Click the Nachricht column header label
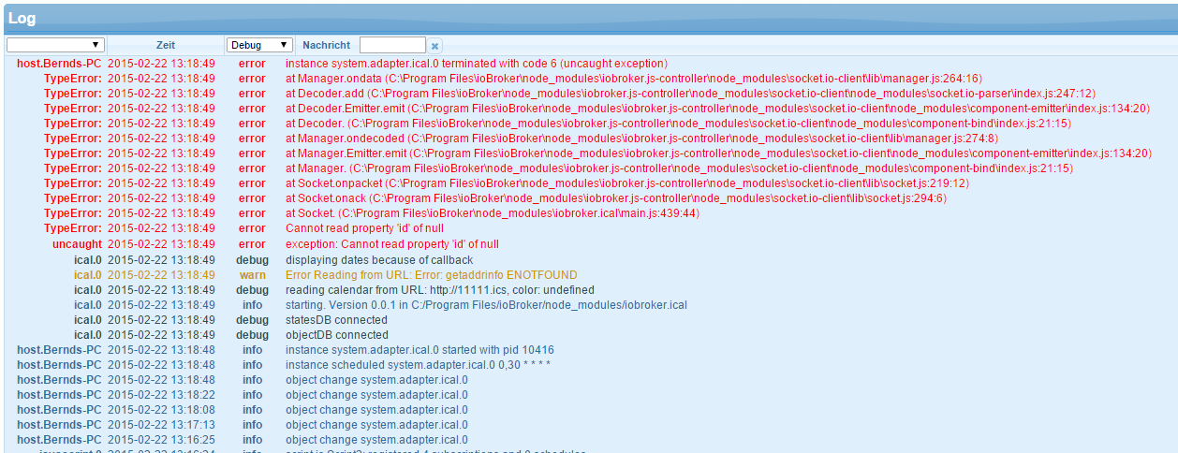 pyautogui.click(x=326, y=45)
